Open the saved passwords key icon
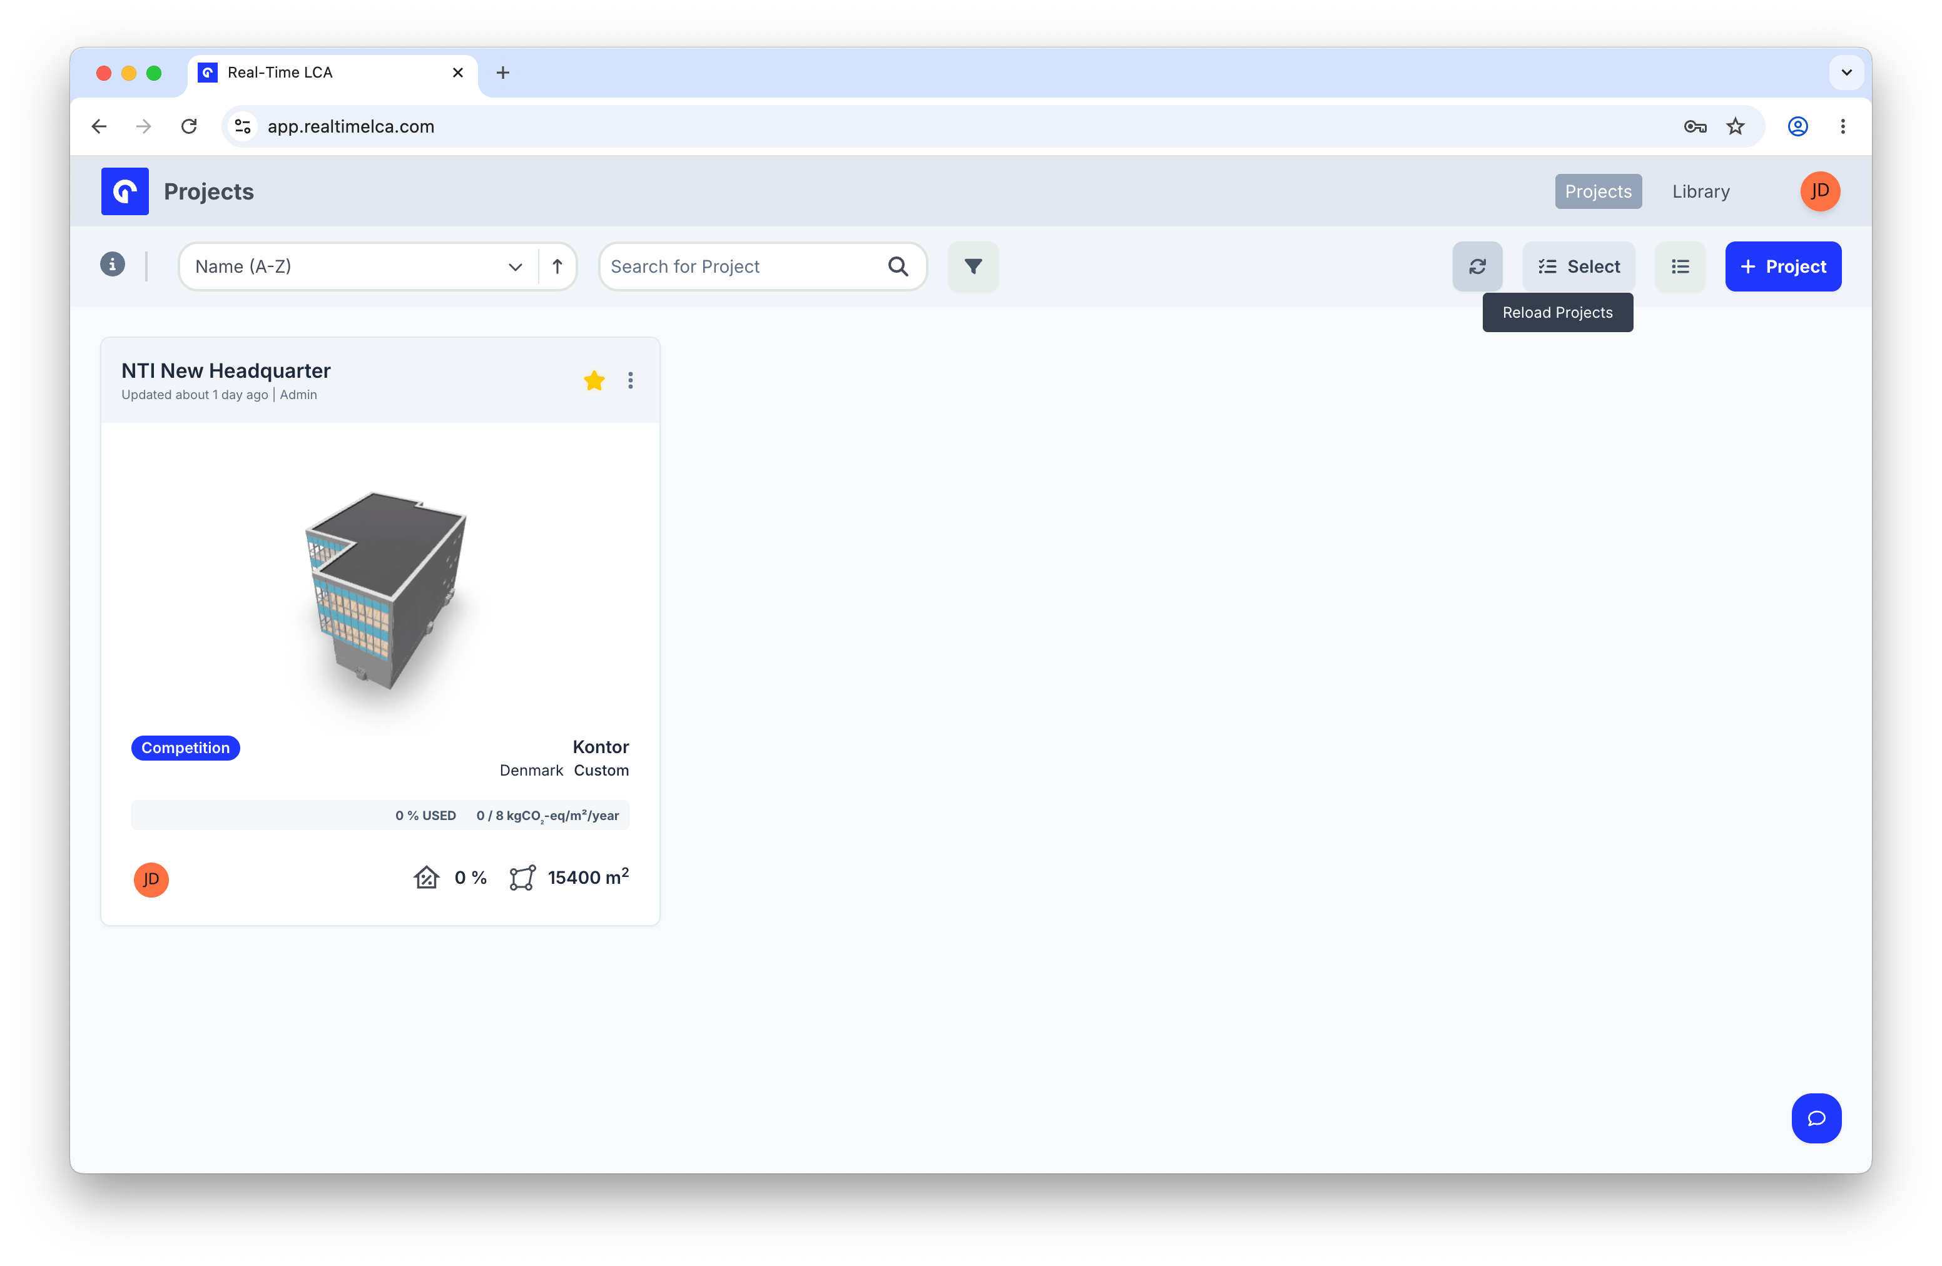 (1695, 126)
